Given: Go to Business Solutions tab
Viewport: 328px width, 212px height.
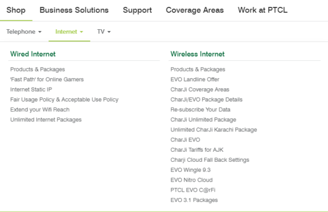Looking at the screenshot, I should tap(74, 10).
